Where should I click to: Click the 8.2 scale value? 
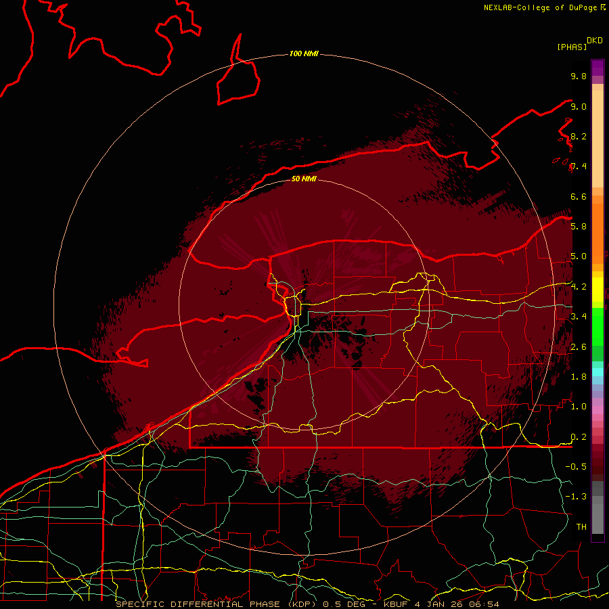click(579, 136)
